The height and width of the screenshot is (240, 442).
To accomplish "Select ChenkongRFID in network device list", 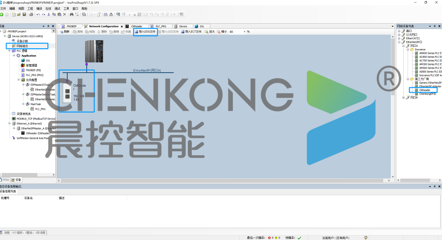I will tap(428, 94).
